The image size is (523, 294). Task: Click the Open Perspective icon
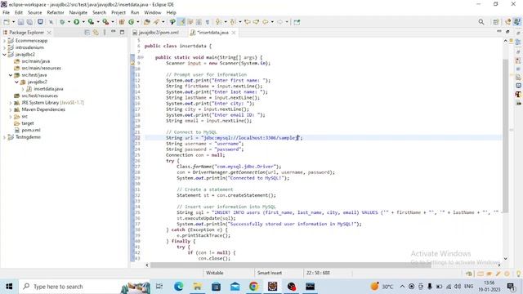coord(496,22)
